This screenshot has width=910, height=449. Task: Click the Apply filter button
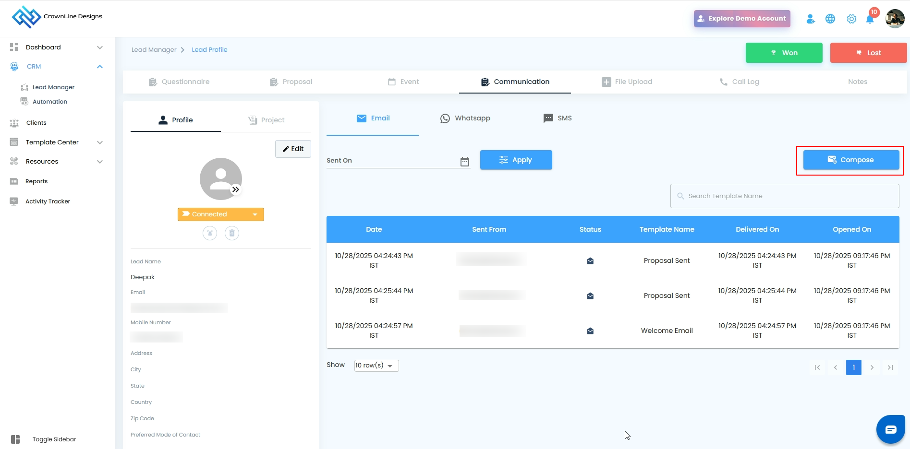coord(516,160)
